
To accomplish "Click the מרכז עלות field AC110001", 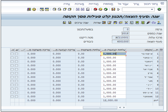I will (121, 38).
